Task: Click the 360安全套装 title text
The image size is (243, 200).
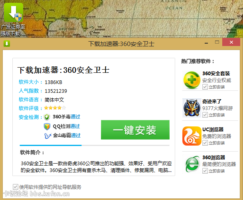Action: coord(216,73)
